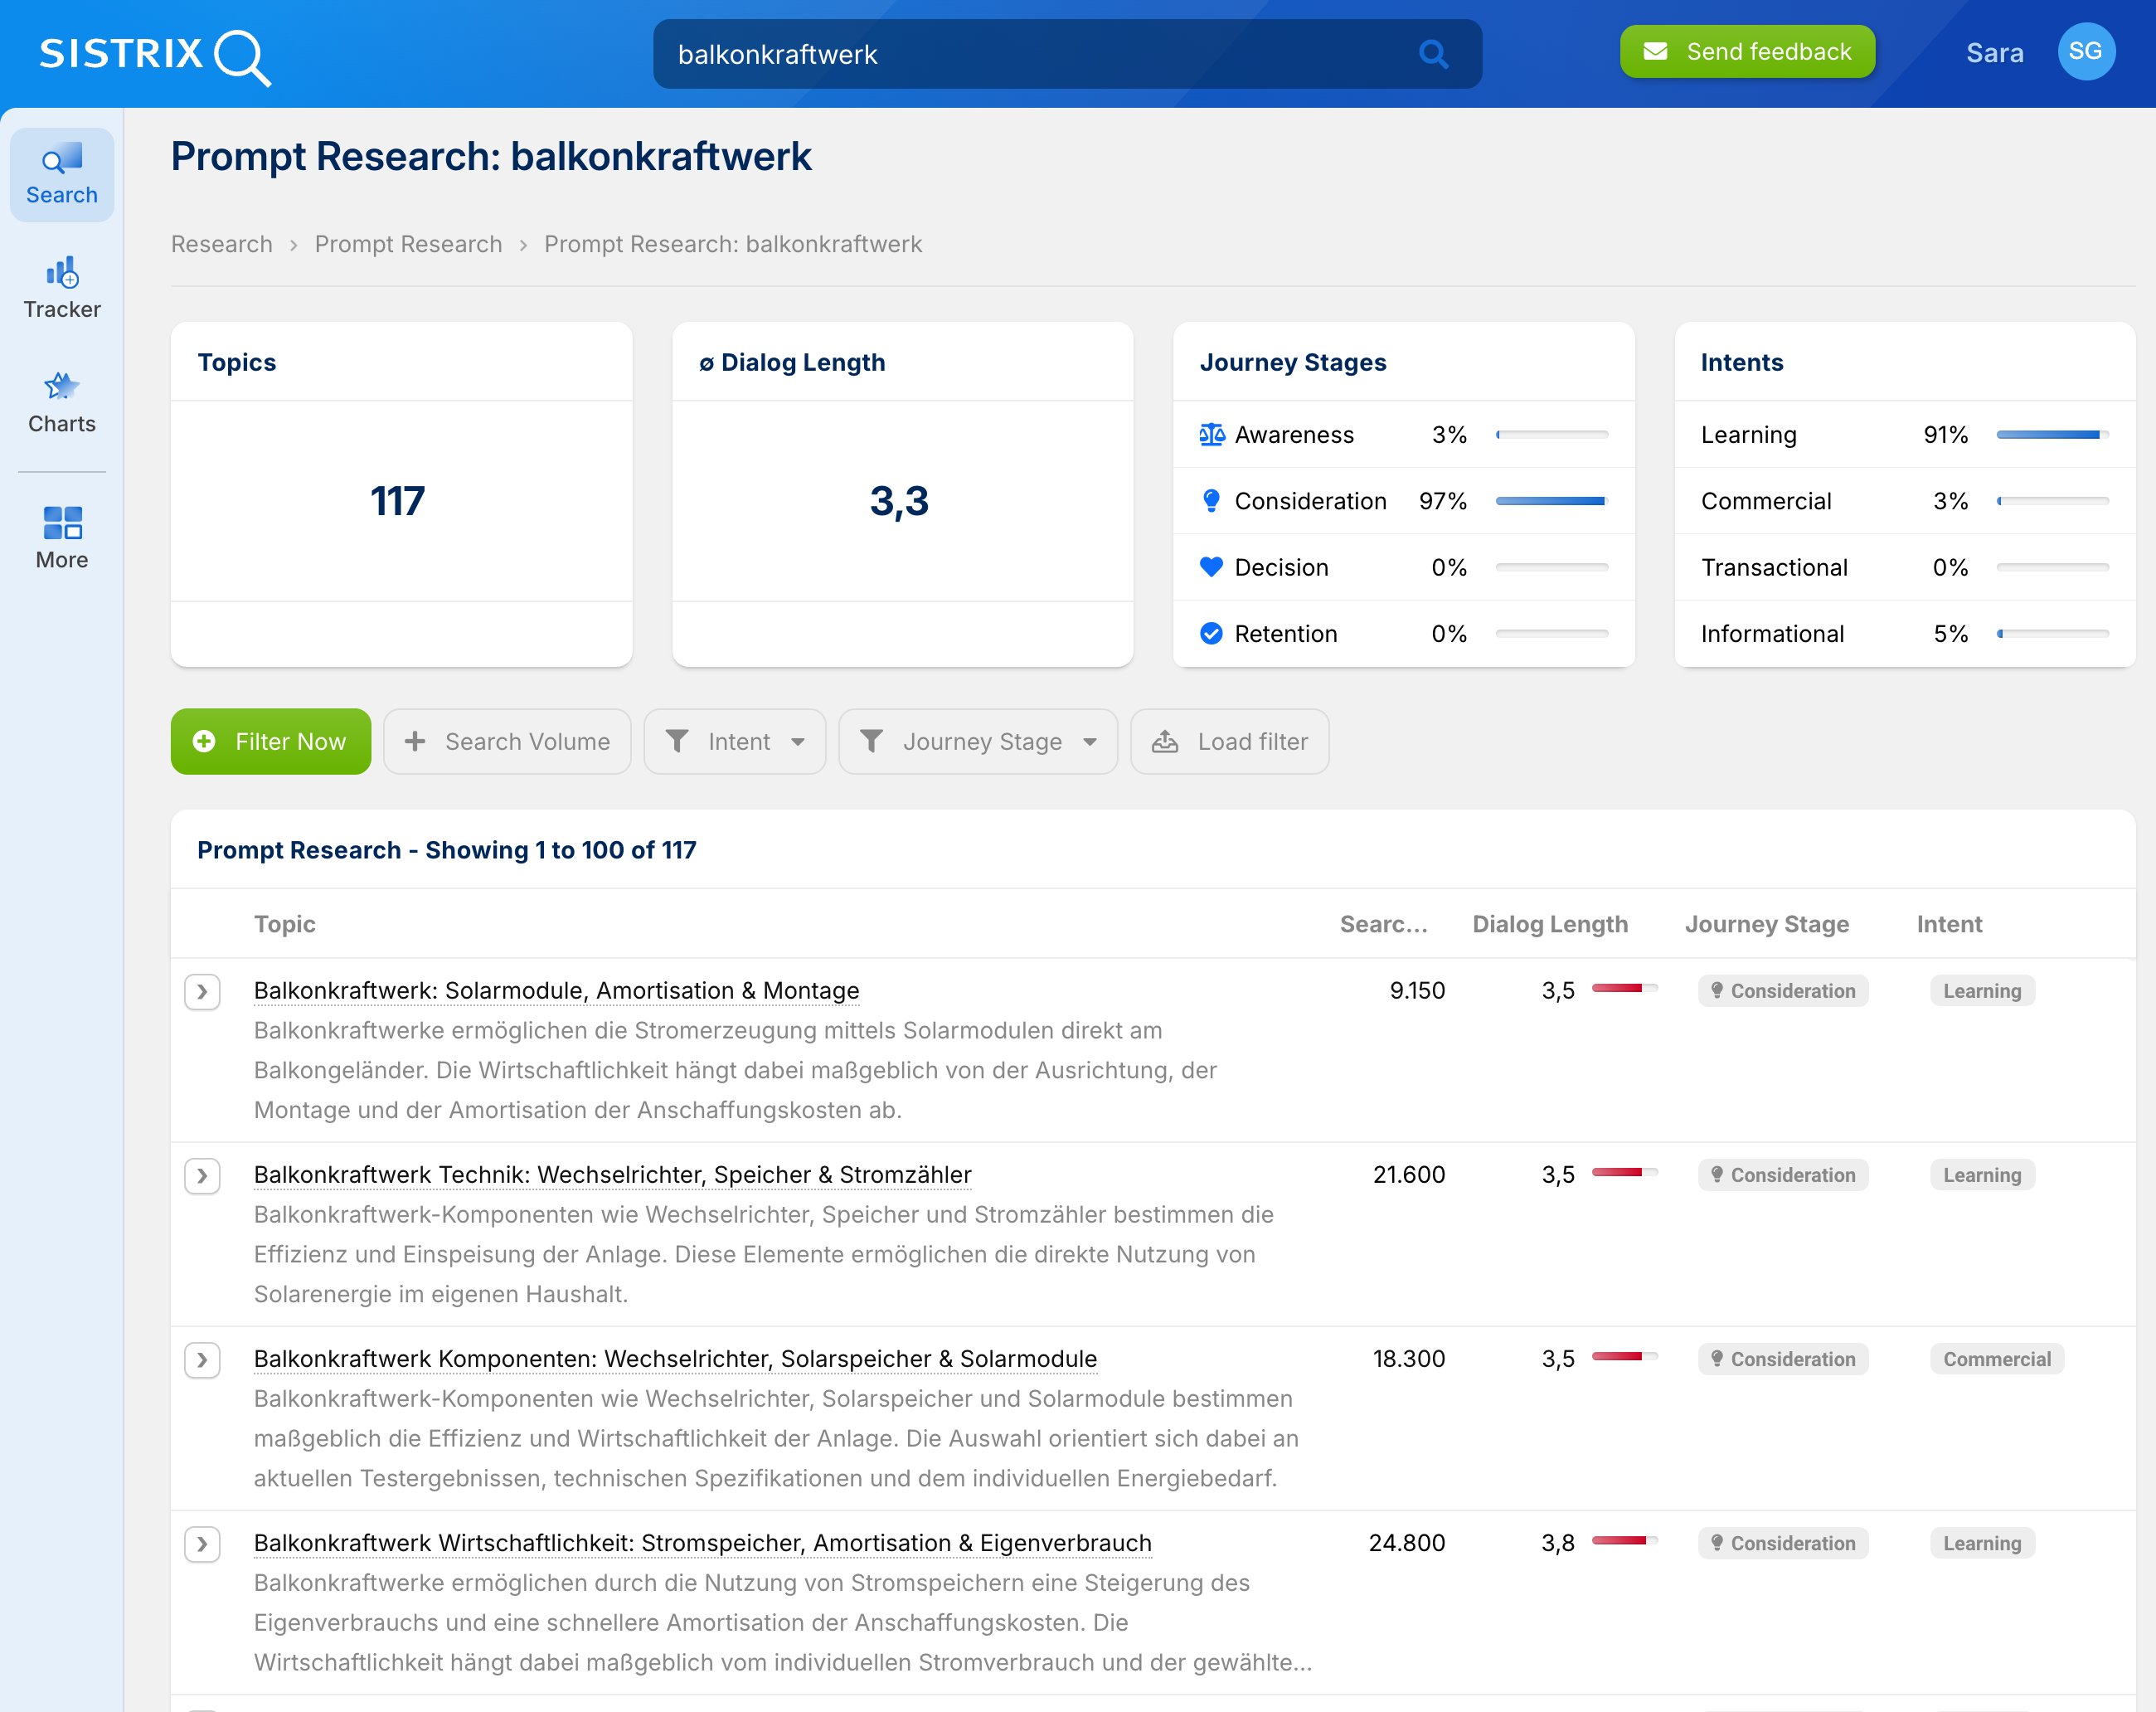Open the More menu in the sidebar
2156x1712 pixels.
[x=61, y=537]
